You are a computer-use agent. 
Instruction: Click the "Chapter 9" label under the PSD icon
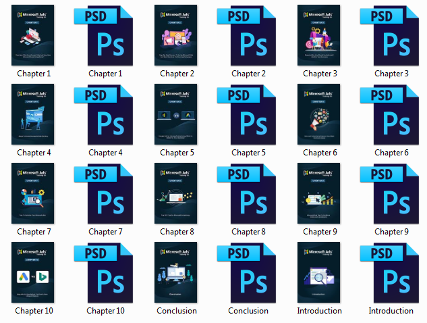tap(391, 232)
